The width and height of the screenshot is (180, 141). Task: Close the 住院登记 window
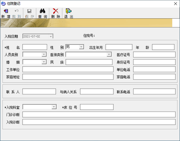(x=175, y=3)
